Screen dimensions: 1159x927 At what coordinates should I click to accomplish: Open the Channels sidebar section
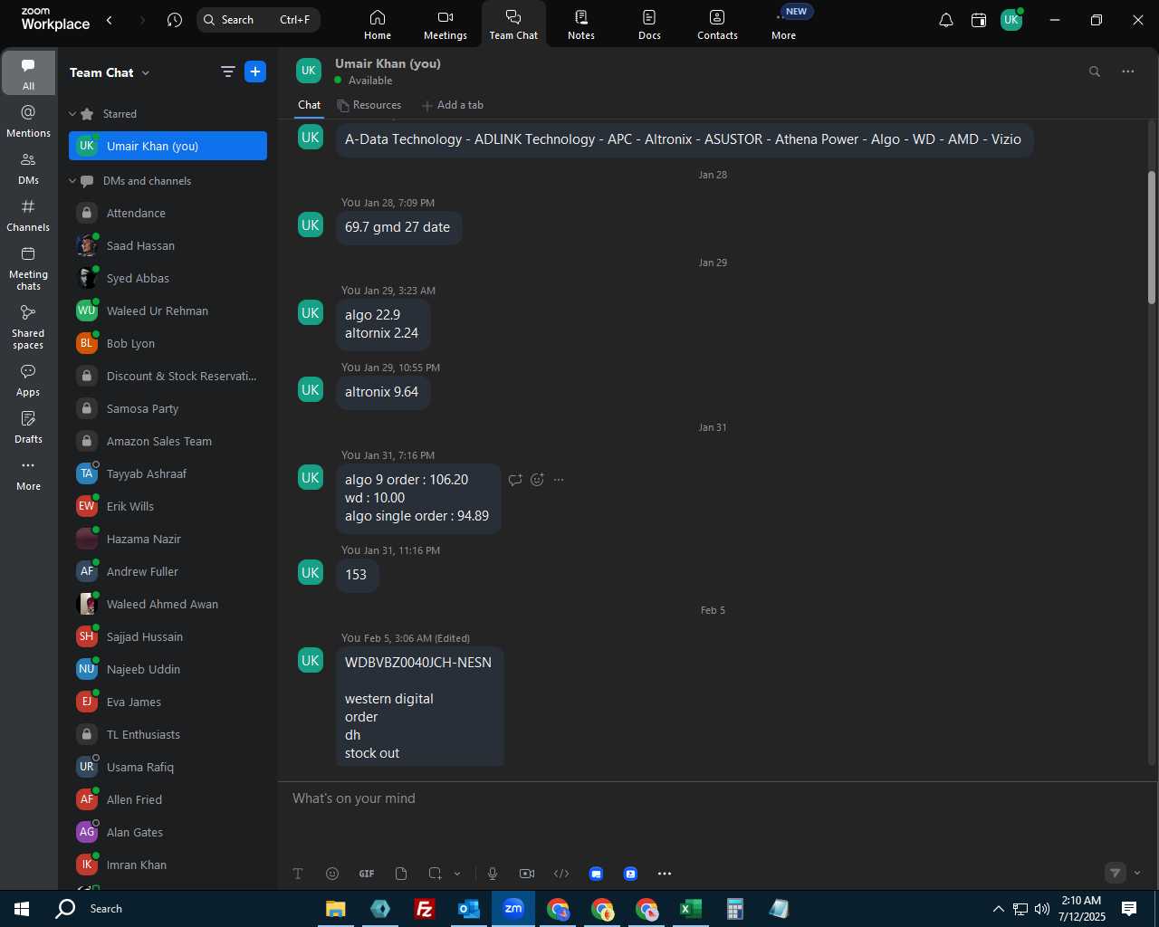28,215
